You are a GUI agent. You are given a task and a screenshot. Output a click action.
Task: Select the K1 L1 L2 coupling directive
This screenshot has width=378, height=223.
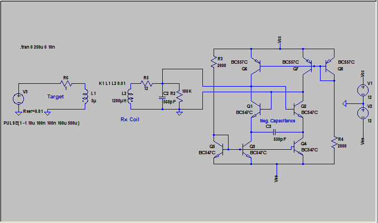pyautogui.click(x=112, y=83)
